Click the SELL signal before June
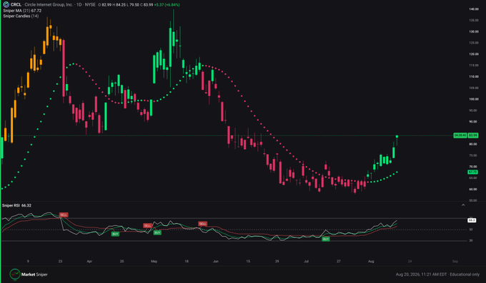 203,224
